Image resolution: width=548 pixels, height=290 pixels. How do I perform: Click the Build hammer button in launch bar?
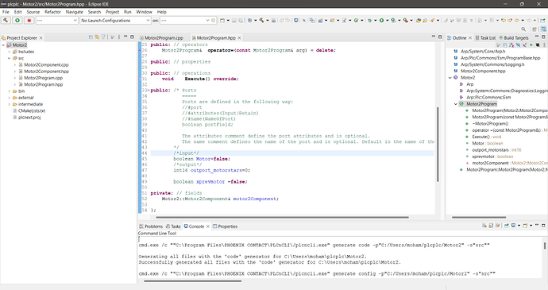[x=6, y=21]
